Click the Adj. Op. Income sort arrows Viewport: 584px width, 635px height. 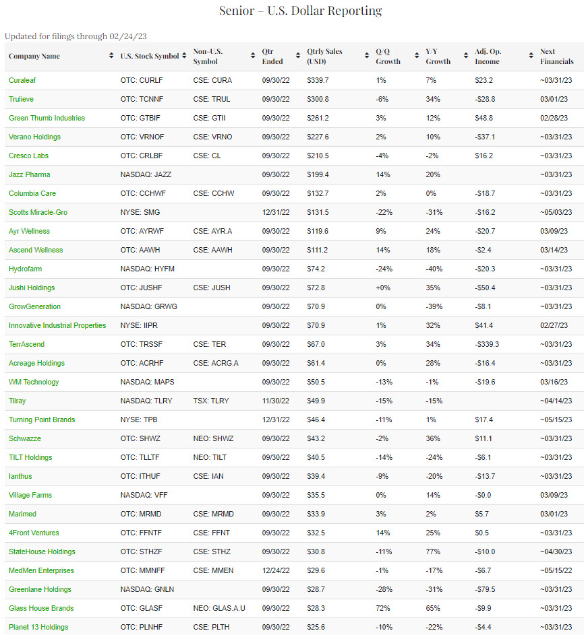click(531, 57)
